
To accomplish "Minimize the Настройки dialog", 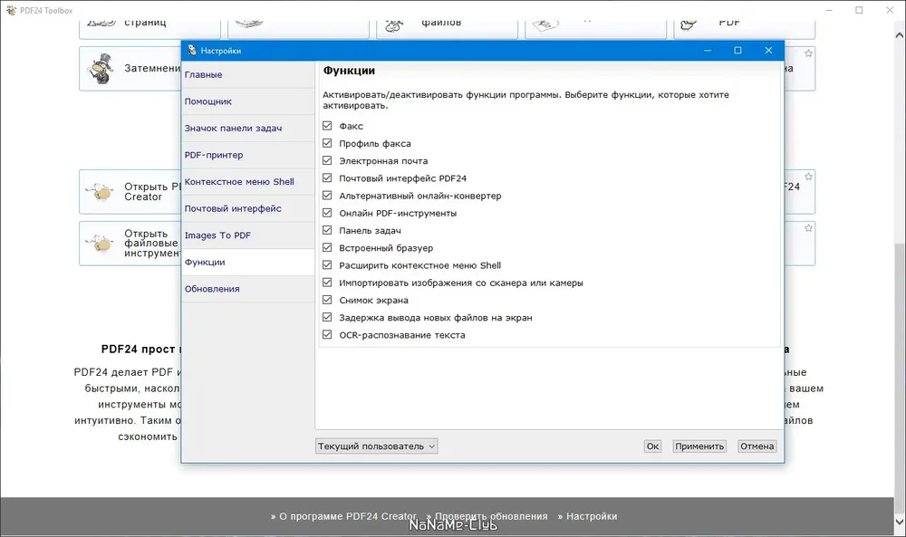I will [708, 50].
